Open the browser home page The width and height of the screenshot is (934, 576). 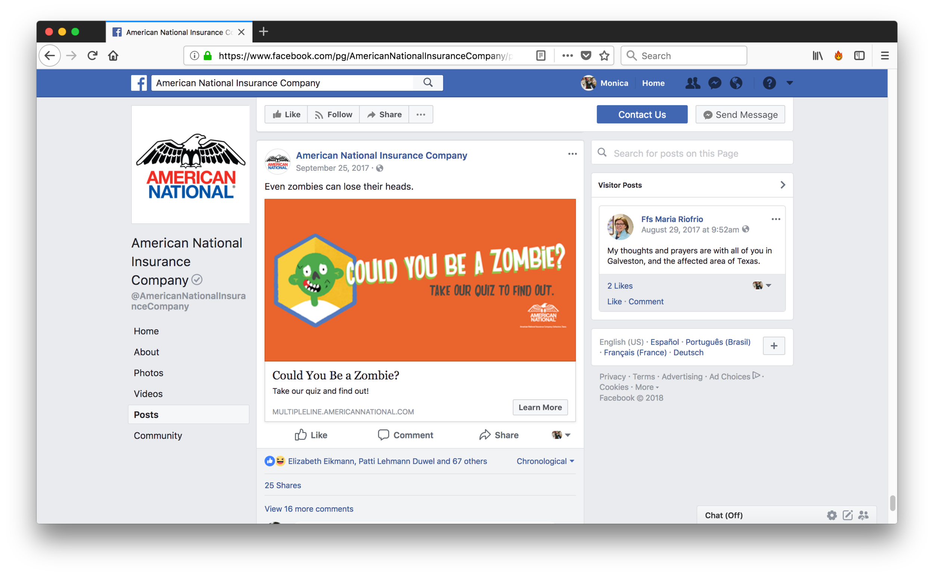pos(113,56)
